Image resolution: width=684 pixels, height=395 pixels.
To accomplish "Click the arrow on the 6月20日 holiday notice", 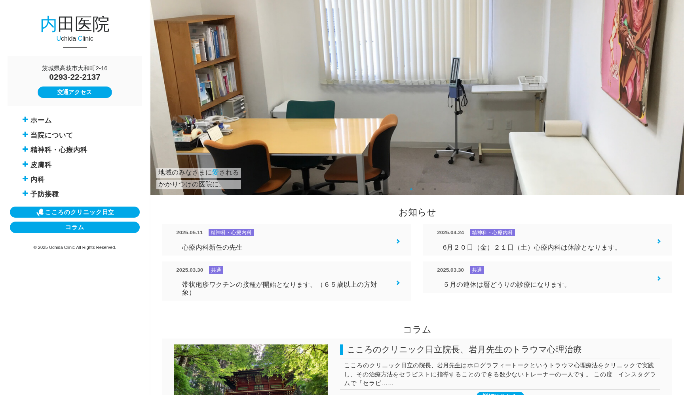I will point(659,241).
